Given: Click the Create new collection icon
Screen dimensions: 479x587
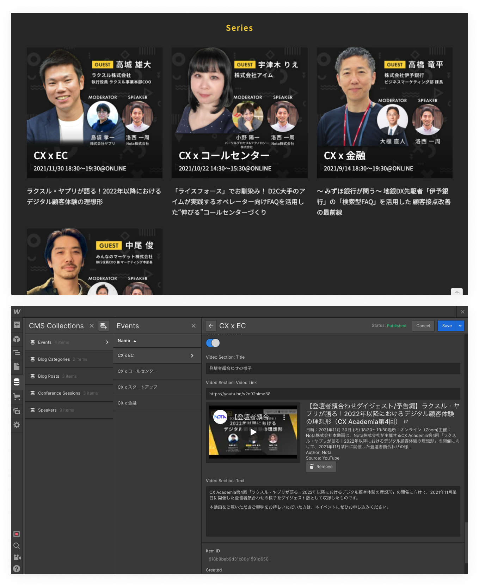Looking at the screenshot, I should [104, 326].
